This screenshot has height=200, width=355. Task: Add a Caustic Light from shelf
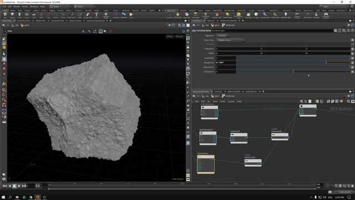(x=265, y=15)
